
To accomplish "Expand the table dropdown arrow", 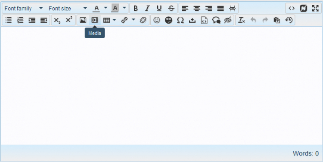I will click(115, 20).
